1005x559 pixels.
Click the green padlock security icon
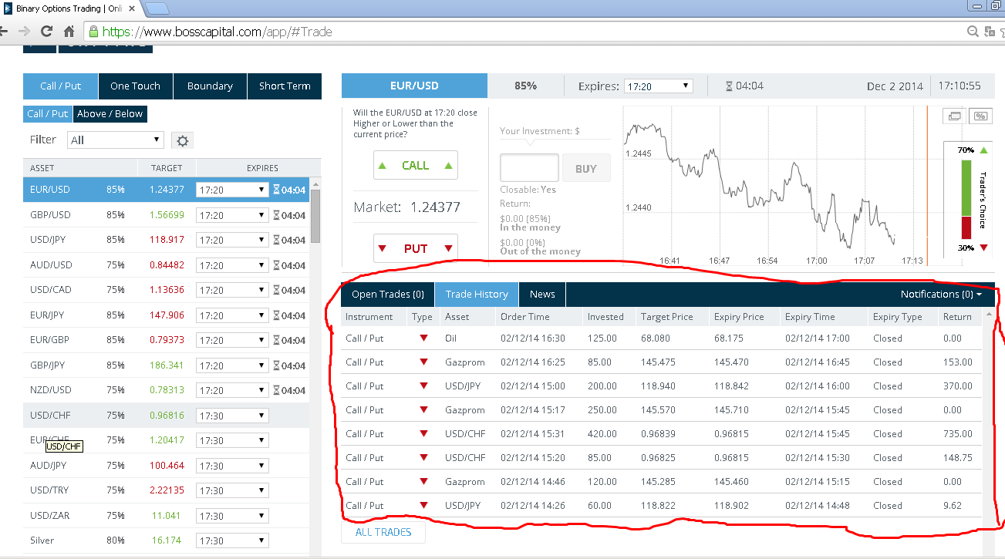(93, 32)
